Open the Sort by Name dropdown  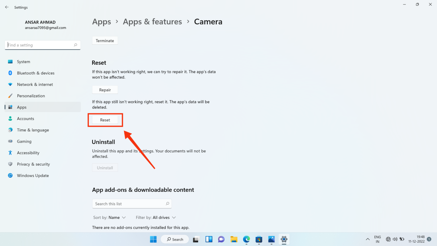click(x=110, y=217)
